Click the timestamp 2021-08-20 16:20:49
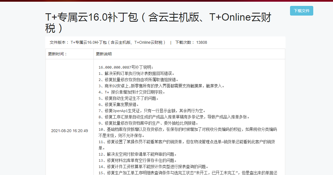Screen dimensions: 333x175 pos(69,131)
